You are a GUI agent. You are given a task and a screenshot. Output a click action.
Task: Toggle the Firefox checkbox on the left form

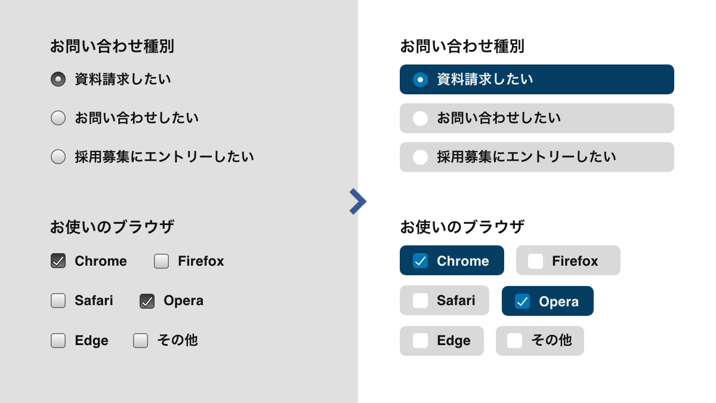coord(161,261)
